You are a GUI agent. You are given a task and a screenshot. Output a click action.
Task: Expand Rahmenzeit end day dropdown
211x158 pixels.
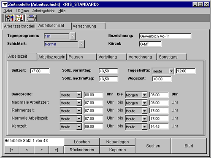[144, 111]
